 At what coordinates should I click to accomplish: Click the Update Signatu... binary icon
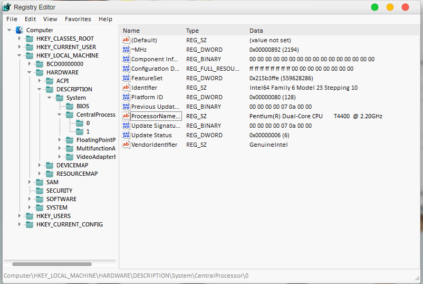click(126, 126)
